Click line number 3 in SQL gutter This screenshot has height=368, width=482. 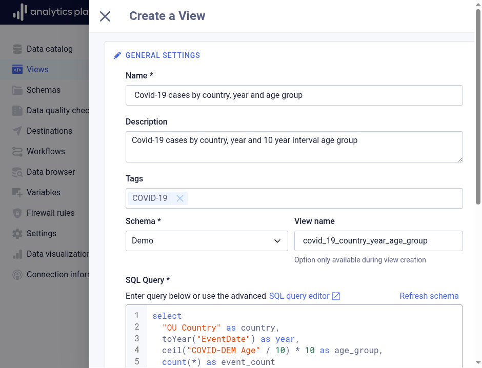click(x=137, y=338)
